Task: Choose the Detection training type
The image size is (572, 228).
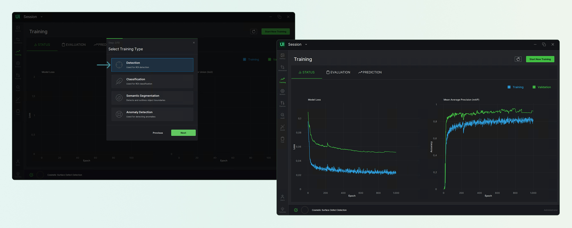Action: (152, 65)
